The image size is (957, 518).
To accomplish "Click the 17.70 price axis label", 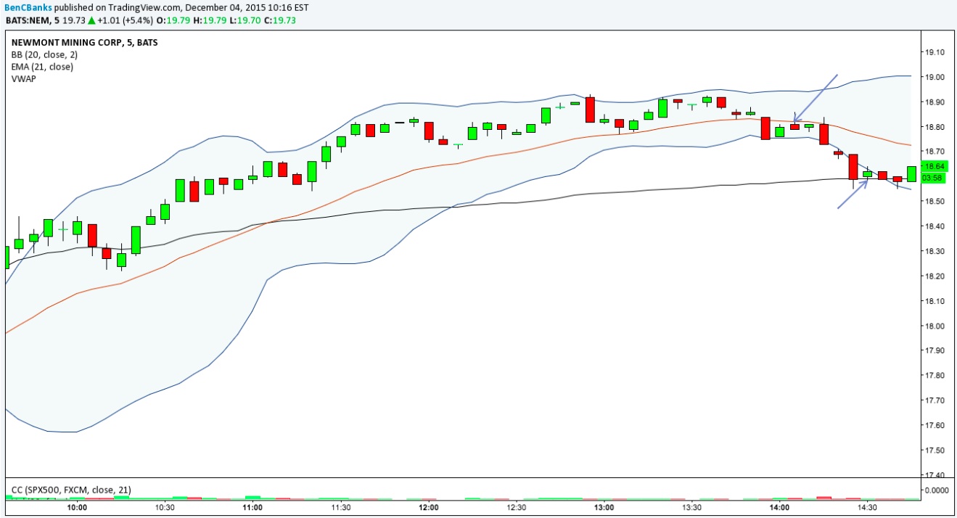I will click(935, 400).
